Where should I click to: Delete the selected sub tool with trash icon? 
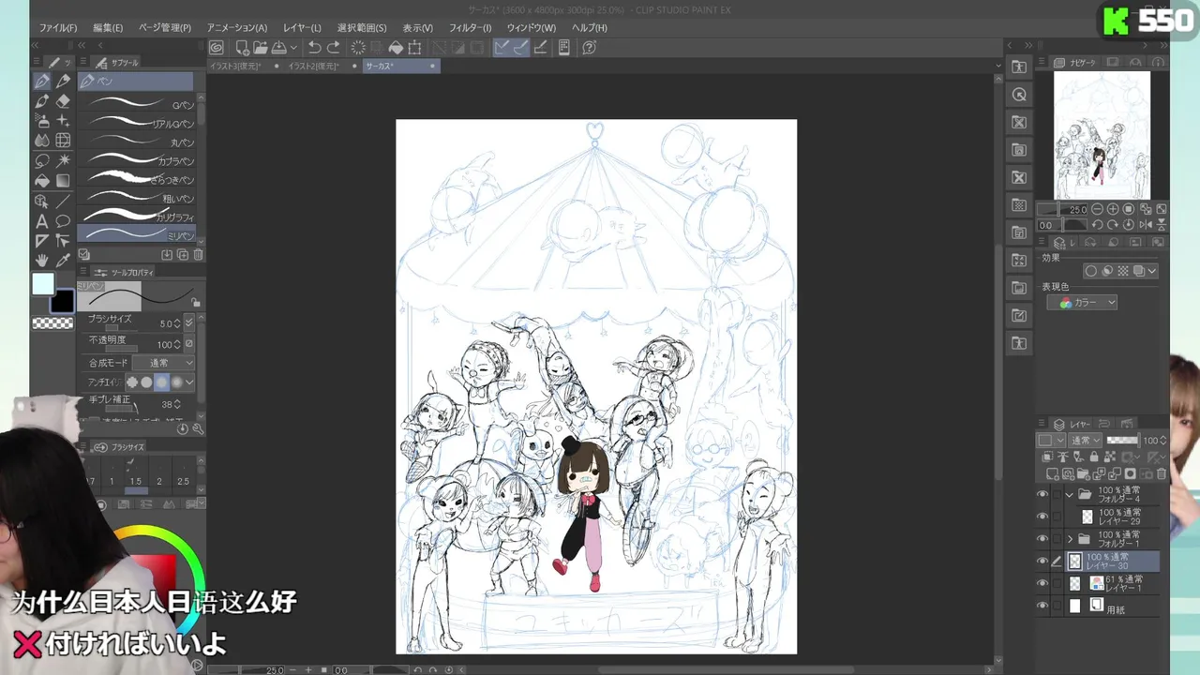point(198,255)
